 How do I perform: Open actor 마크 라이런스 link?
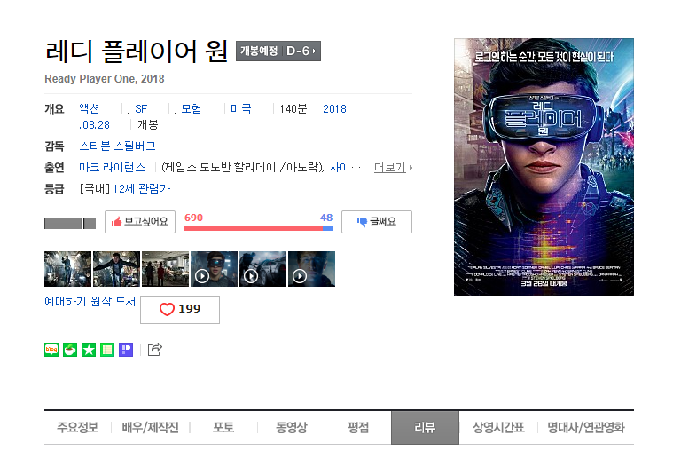click(112, 167)
